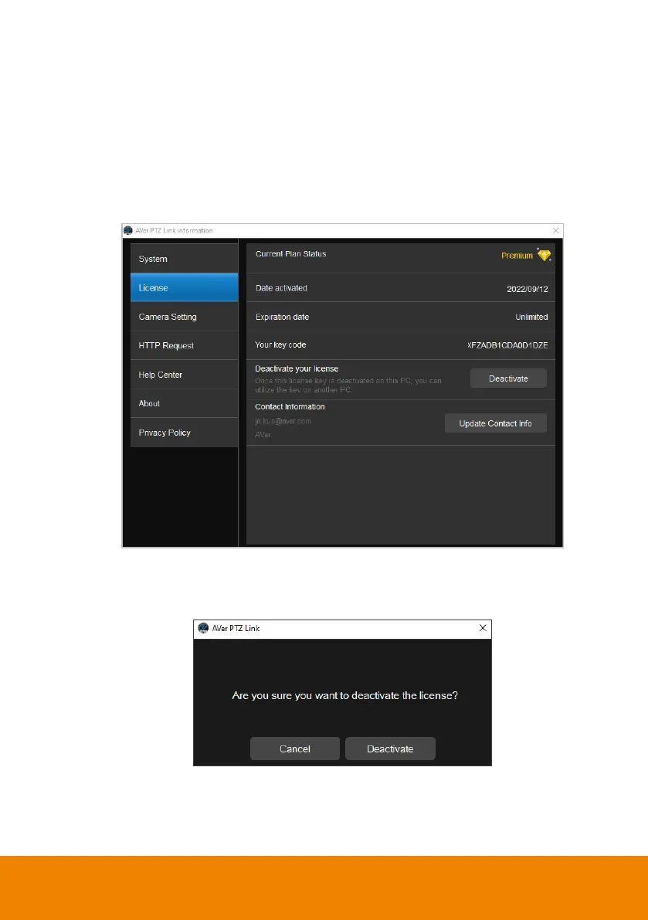Click the Deactivate button in License panel
This screenshot has height=920, width=648.
point(508,379)
